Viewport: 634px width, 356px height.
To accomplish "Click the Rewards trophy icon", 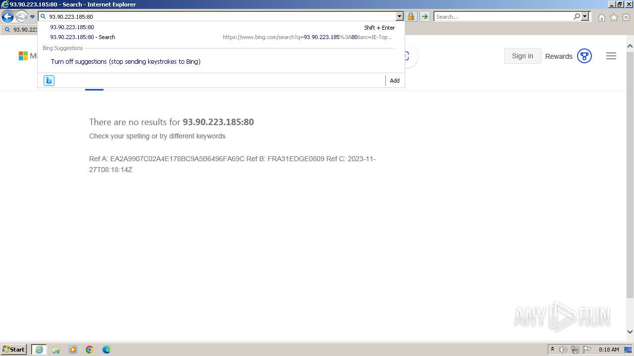I will coord(584,56).
